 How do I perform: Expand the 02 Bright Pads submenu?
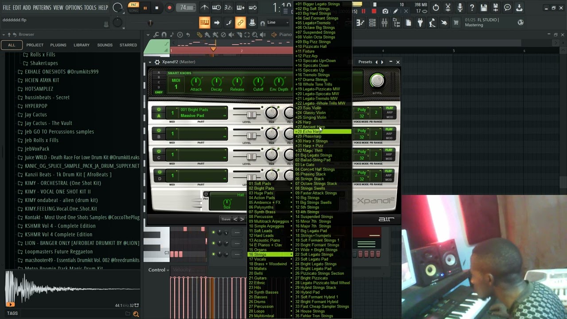270,188
